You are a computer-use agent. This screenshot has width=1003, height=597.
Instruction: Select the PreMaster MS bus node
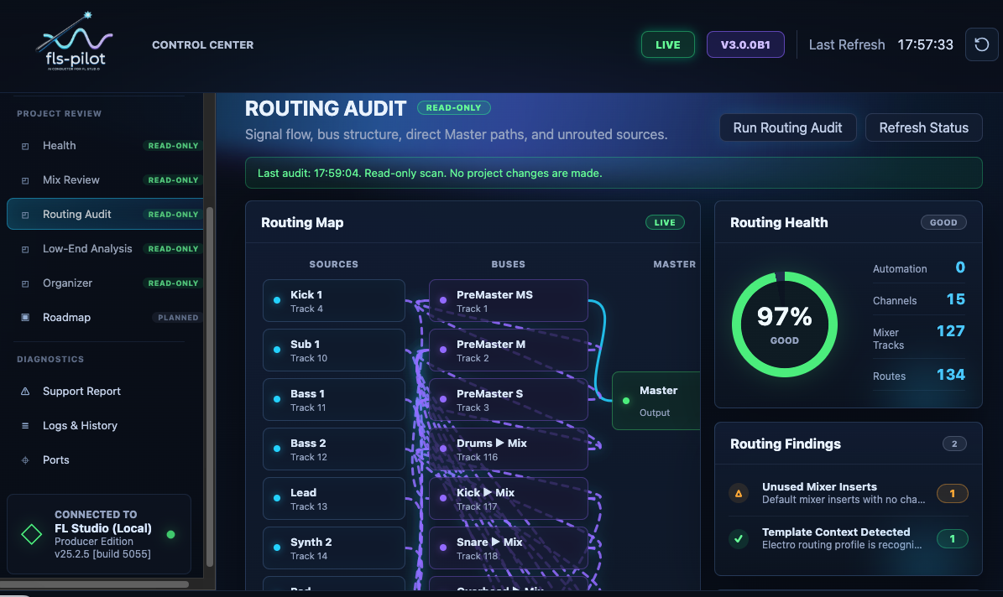click(509, 300)
